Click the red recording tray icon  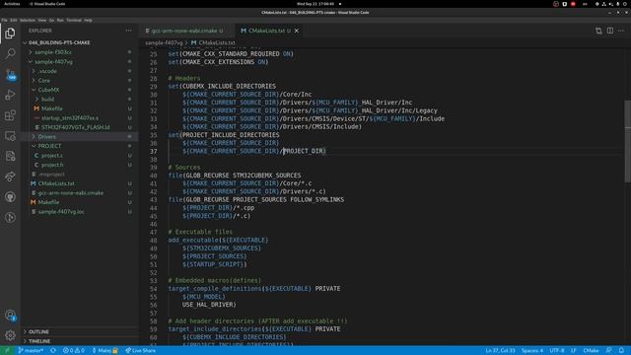tap(573, 4)
